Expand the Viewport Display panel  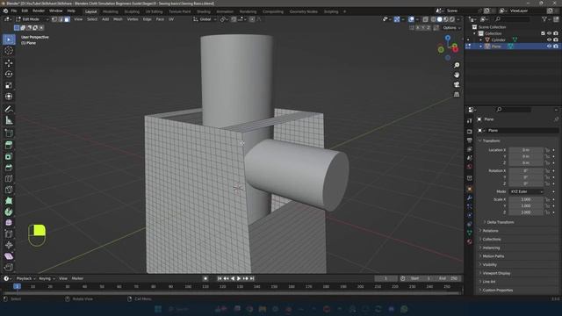click(495, 273)
